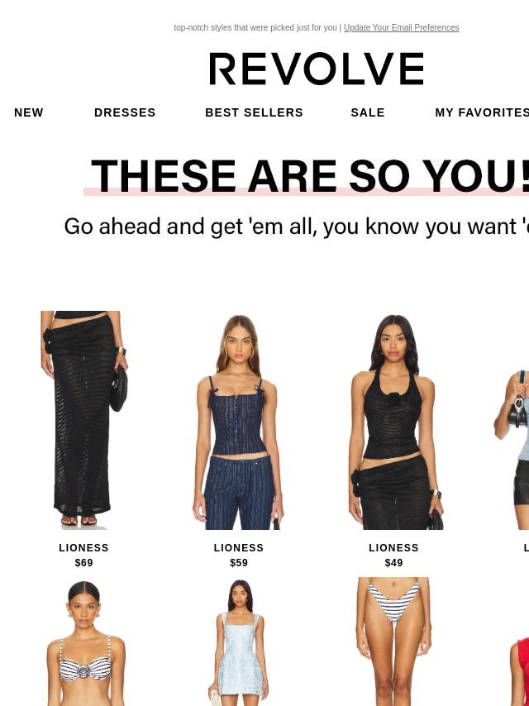529x706 pixels.
Task: Click Update Your Email Preferences link
Action: (401, 27)
